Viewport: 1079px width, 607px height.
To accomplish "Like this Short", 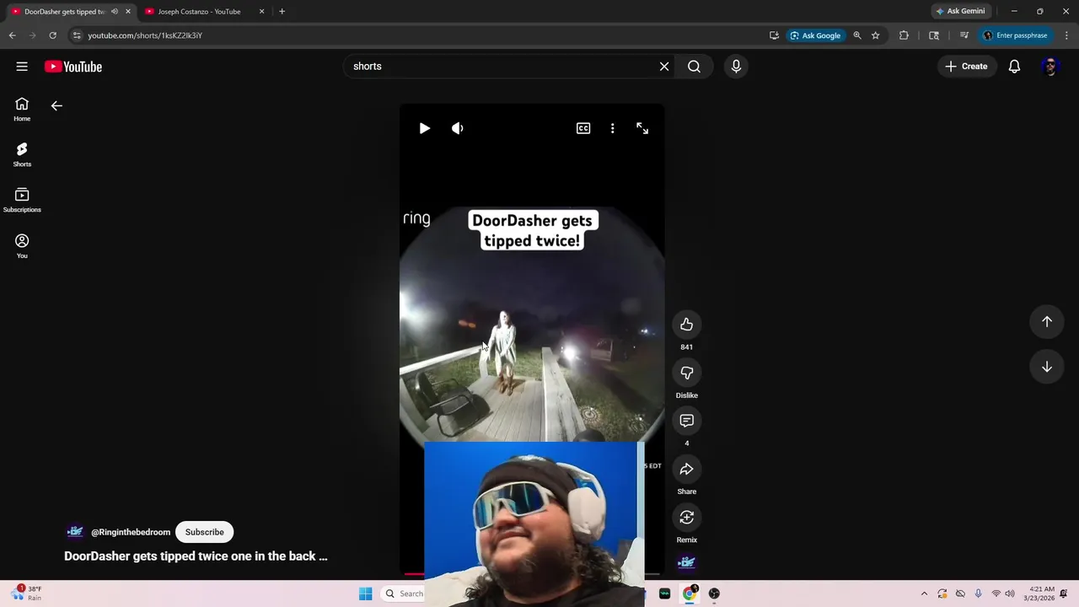I will tap(687, 325).
